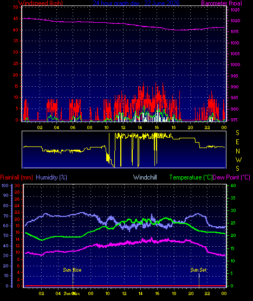Select the Humidity (%) legend label
253x301 pixels.
pyautogui.click(x=51, y=177)
